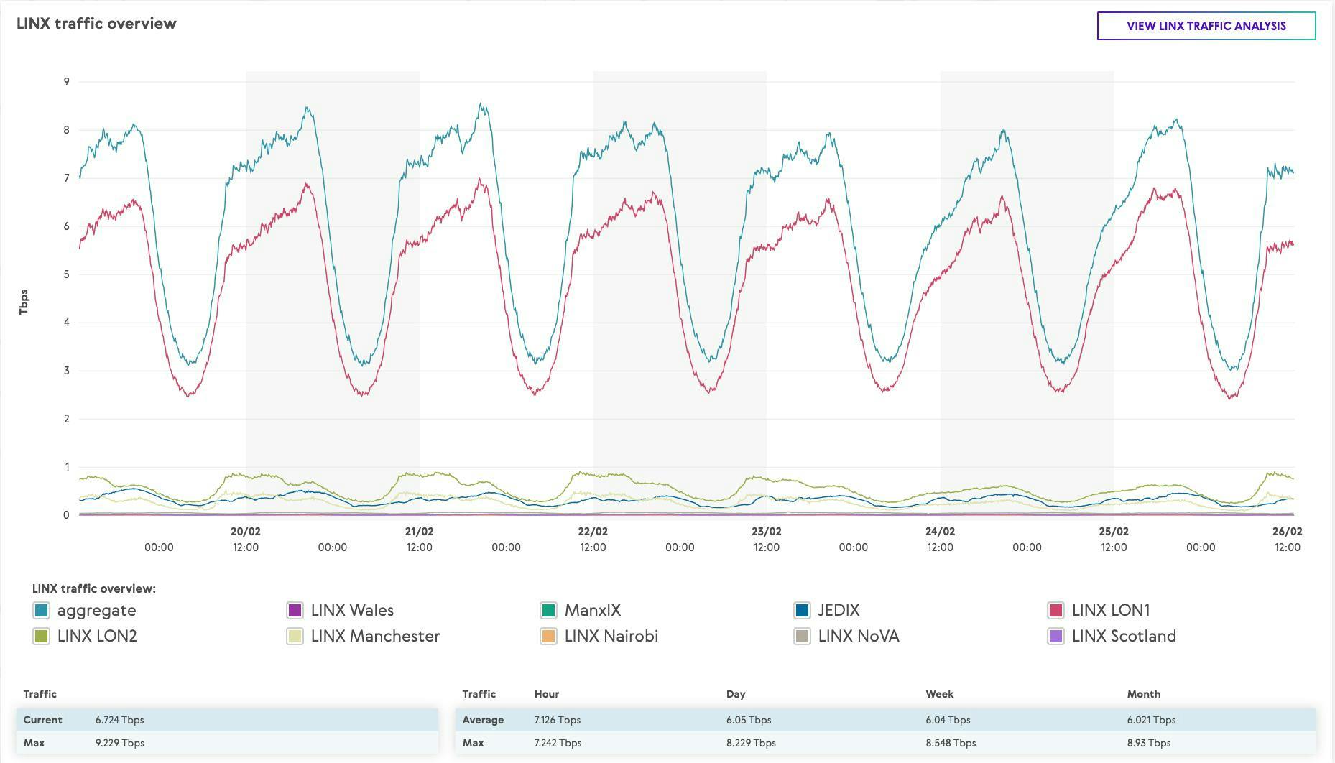Toggle the LINX Nairobi legend swatch
Image resolution: width=1335 pixels, height=763 pixels.
click(548, 637)
